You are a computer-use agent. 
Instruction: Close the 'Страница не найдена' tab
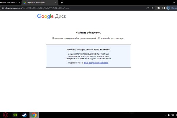tap(55, 2)
